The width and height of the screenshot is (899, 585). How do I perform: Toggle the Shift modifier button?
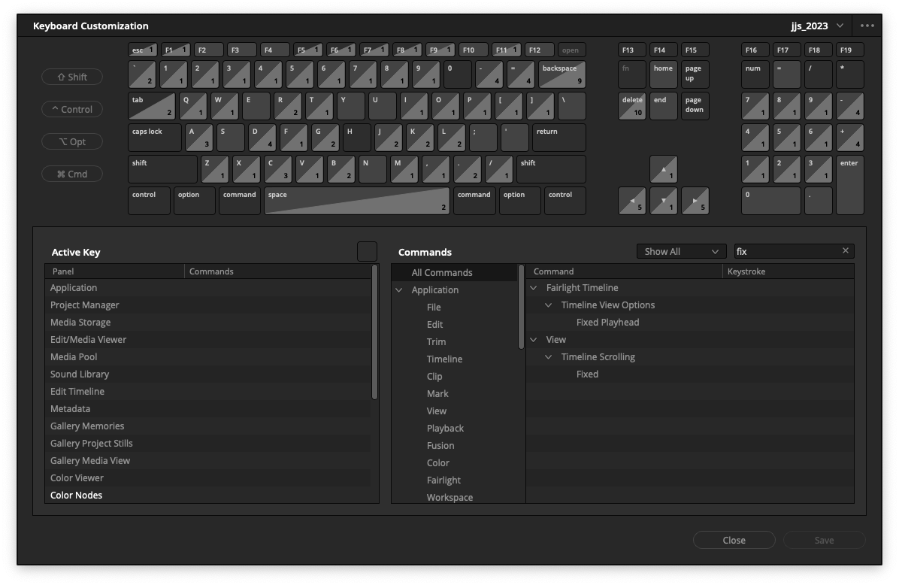(72, 77)
